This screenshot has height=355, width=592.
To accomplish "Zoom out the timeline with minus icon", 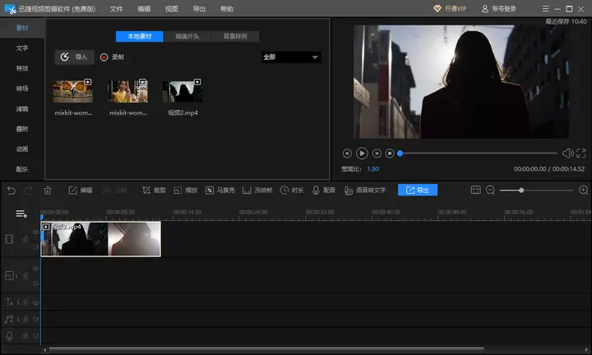I will coord(490,190).
